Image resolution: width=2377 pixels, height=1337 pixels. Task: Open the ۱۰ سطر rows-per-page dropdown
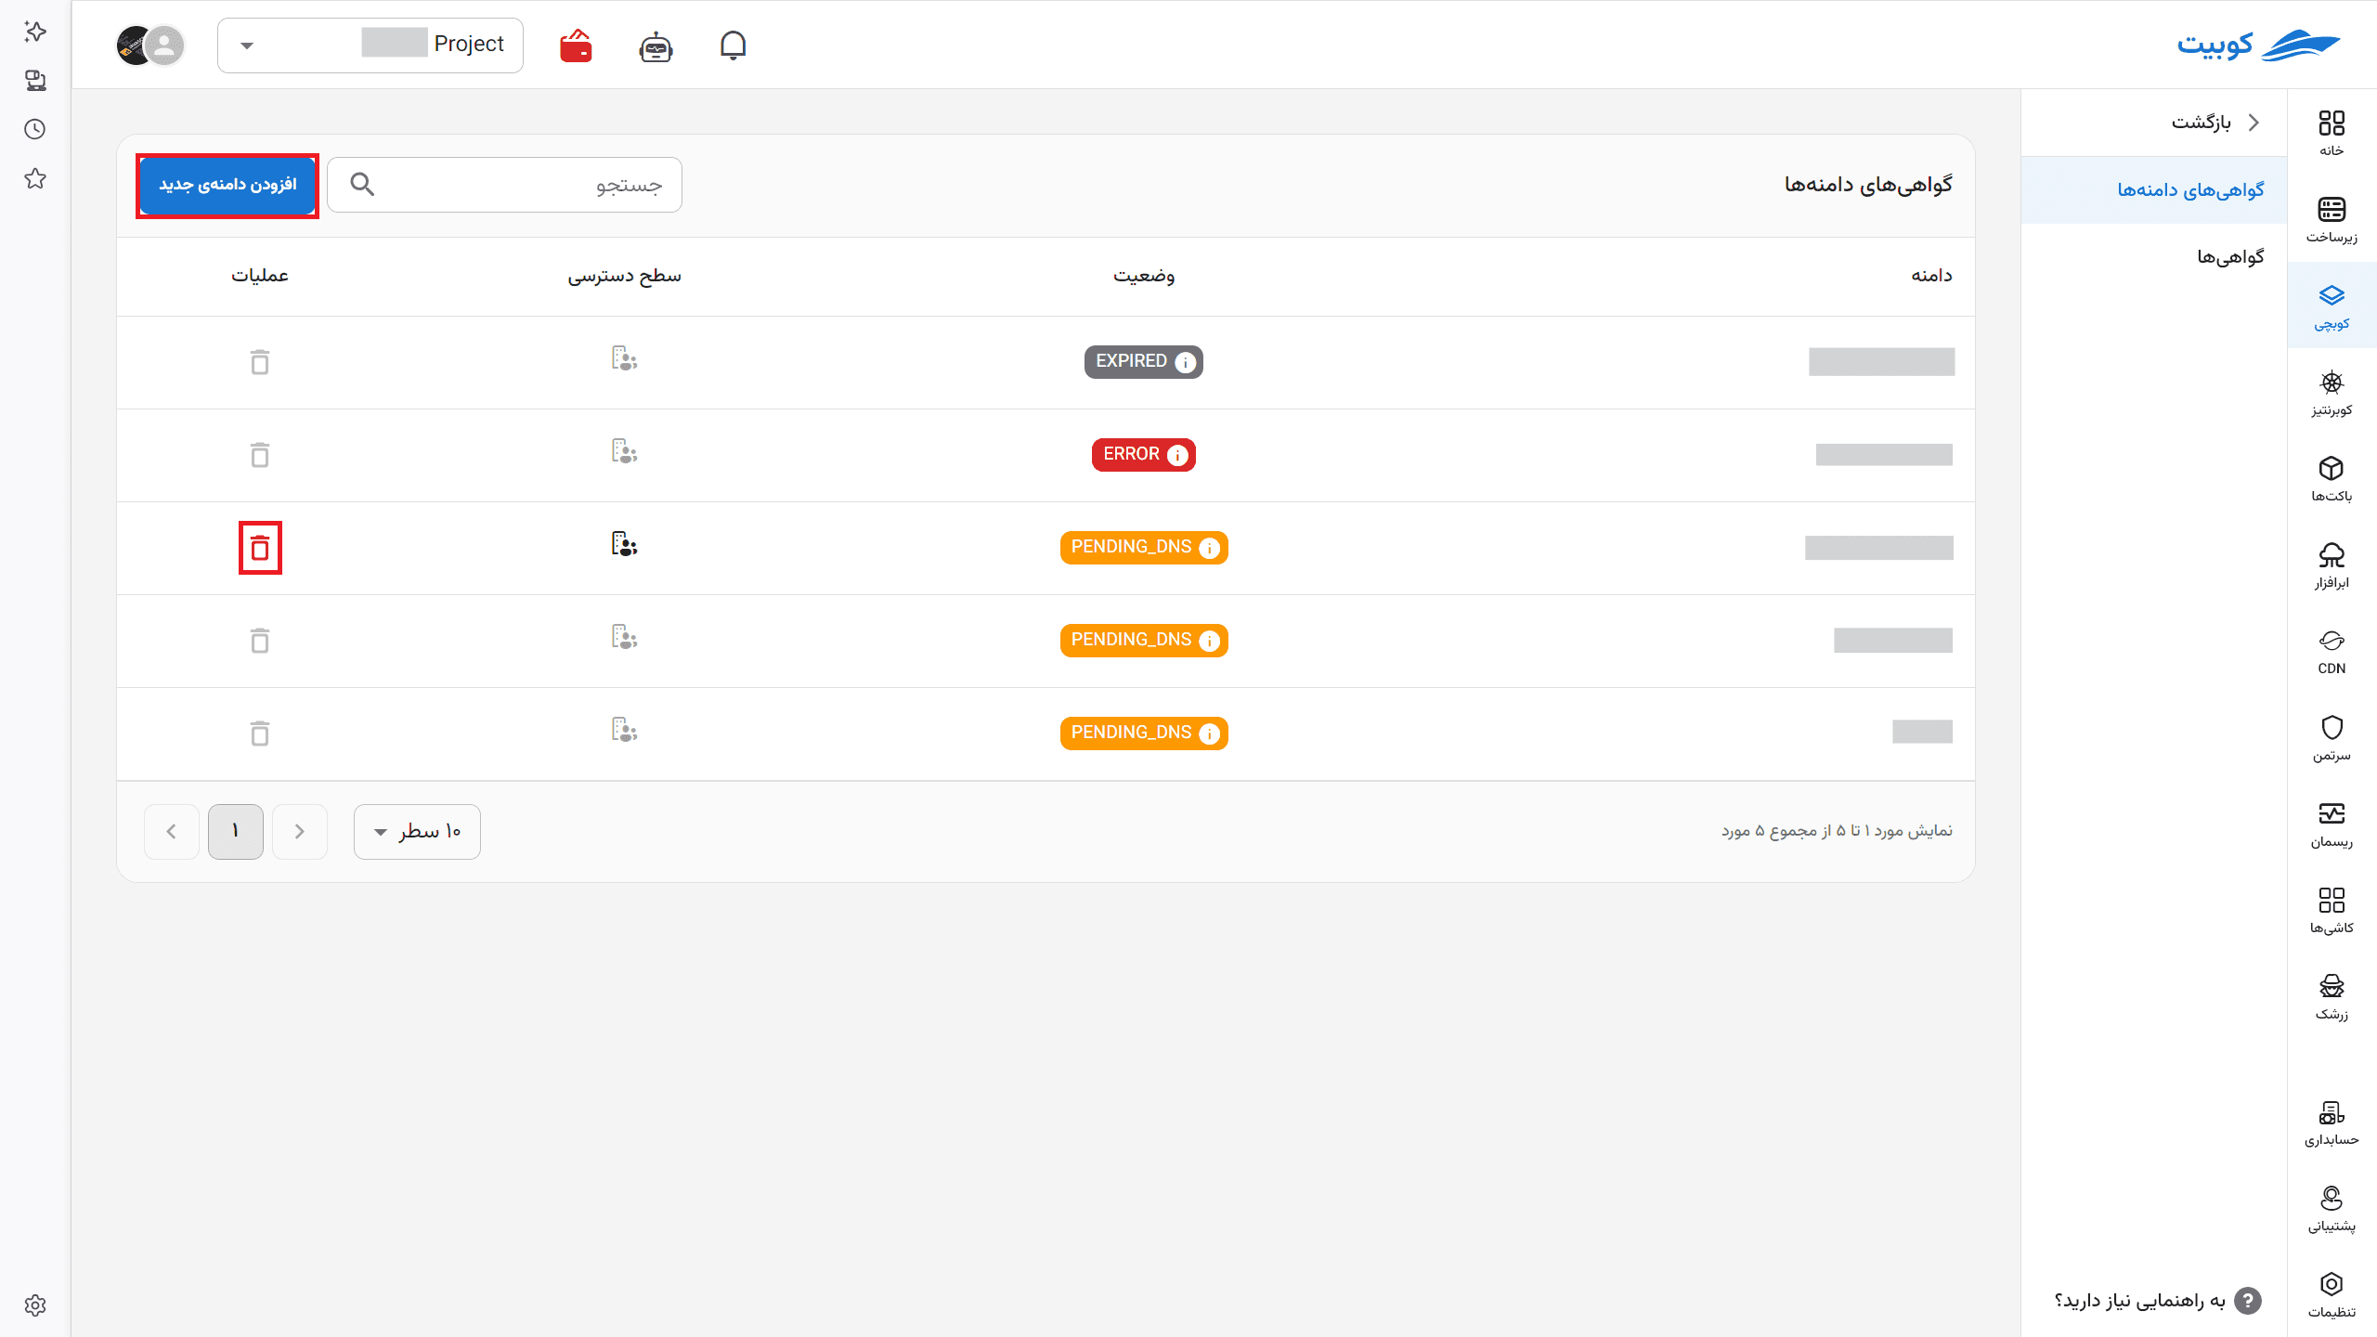tap(417, 831)
